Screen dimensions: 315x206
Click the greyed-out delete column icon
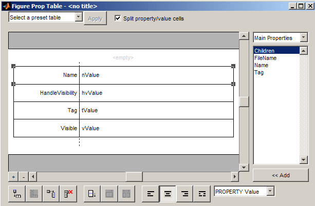(x=34, y=194)
